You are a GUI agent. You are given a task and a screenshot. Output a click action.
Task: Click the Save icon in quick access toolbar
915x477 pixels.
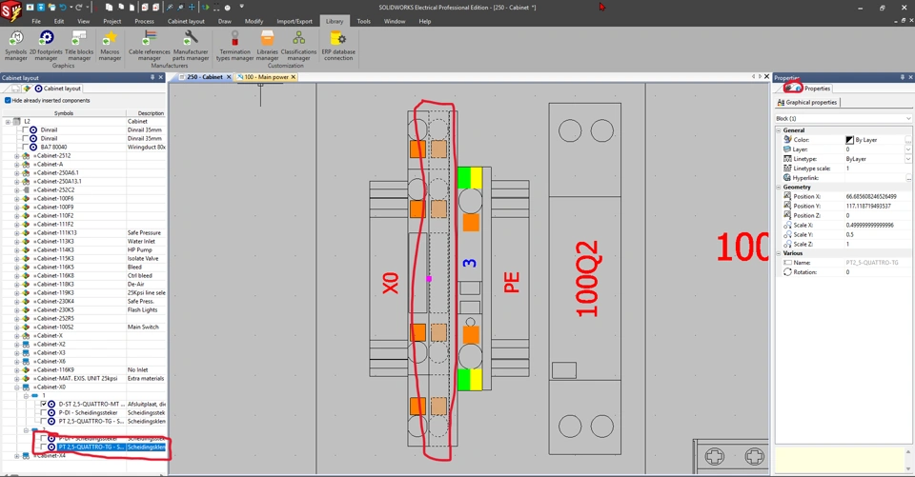click(41, 8)
